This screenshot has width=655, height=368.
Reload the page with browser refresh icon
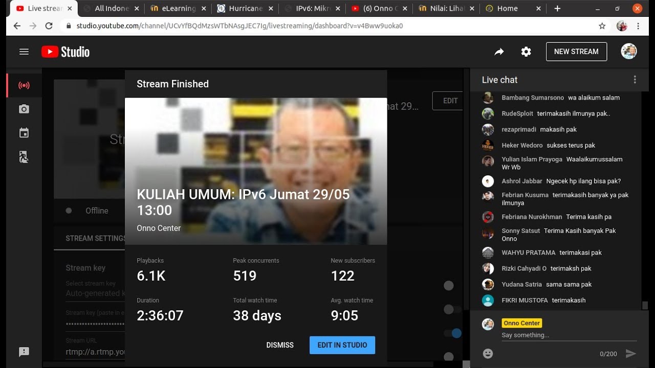pos(49,26)
